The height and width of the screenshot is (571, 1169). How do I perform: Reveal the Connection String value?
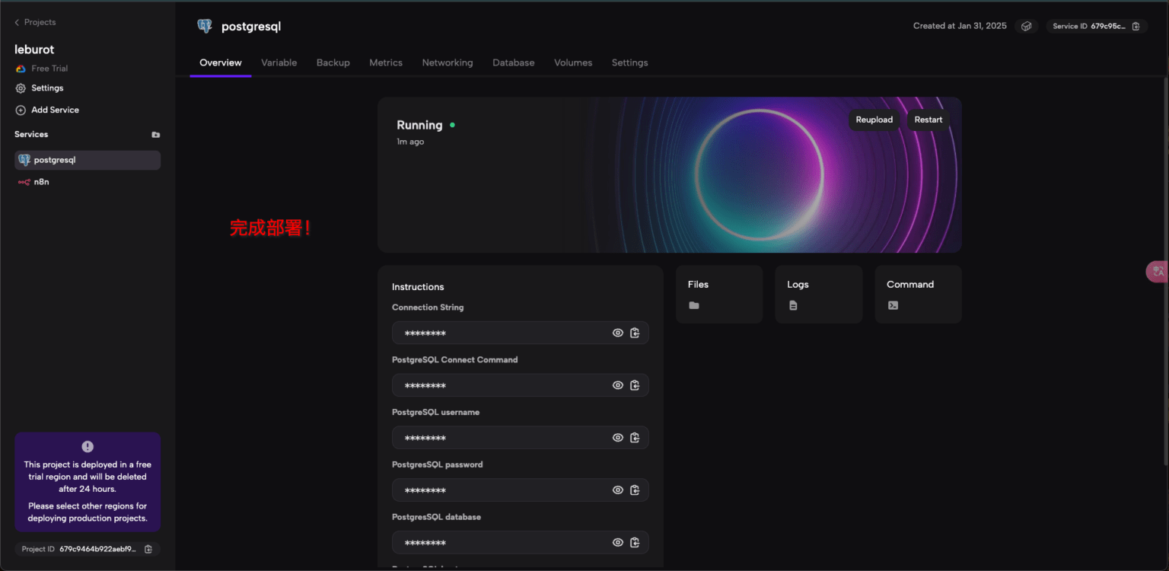618,333
